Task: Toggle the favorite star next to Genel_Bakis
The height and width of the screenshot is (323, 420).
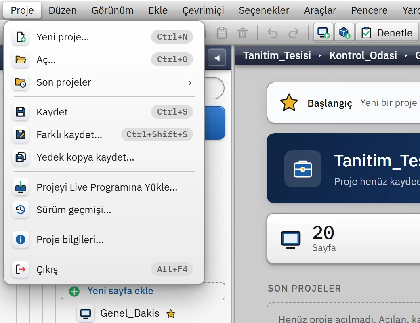Action: [170, 313]
